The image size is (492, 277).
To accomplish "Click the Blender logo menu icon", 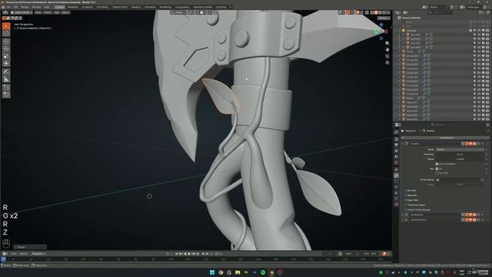I will (x=3, y=7).
